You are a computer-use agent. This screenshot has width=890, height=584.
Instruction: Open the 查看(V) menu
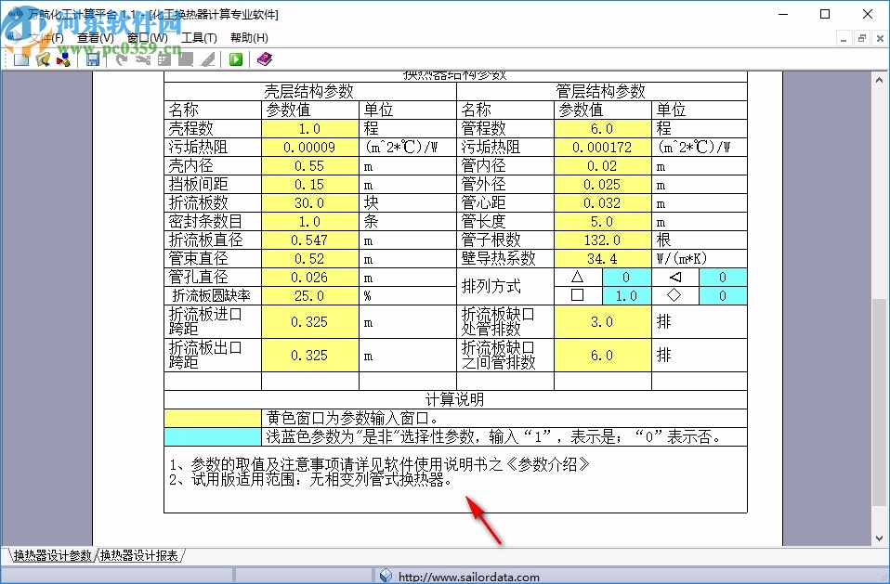[96, 38]
